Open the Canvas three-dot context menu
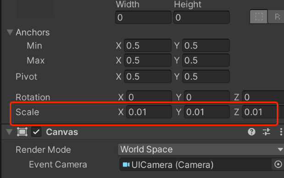The height and width of the screenshot is (178, 284). click(281, 132)
